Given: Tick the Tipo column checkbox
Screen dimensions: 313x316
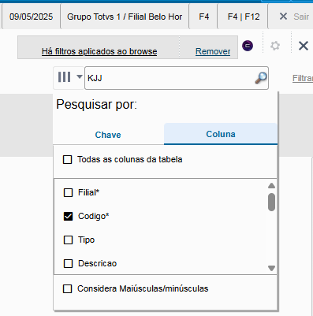Looking at the screenshot, I should pos(69,240).
